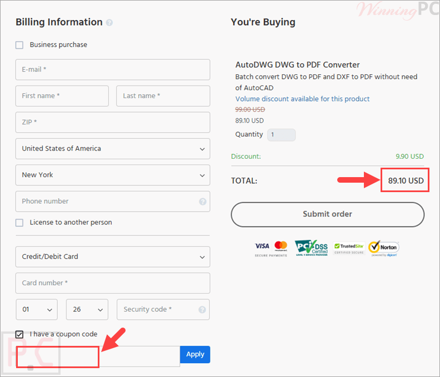The width and height of the screenshot is (440, 377).
Task: Click the You're Buying heading
Action: [x=263, y=22]
